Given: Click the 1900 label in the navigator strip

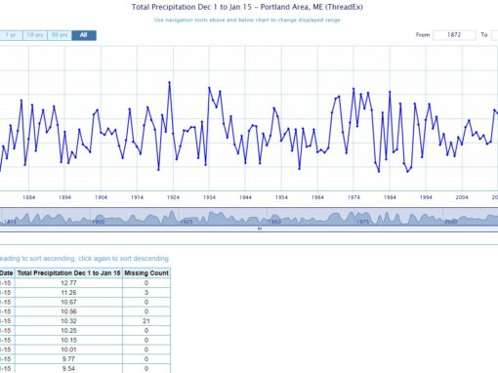Looking at the screenshot, I should pos(99,222).
